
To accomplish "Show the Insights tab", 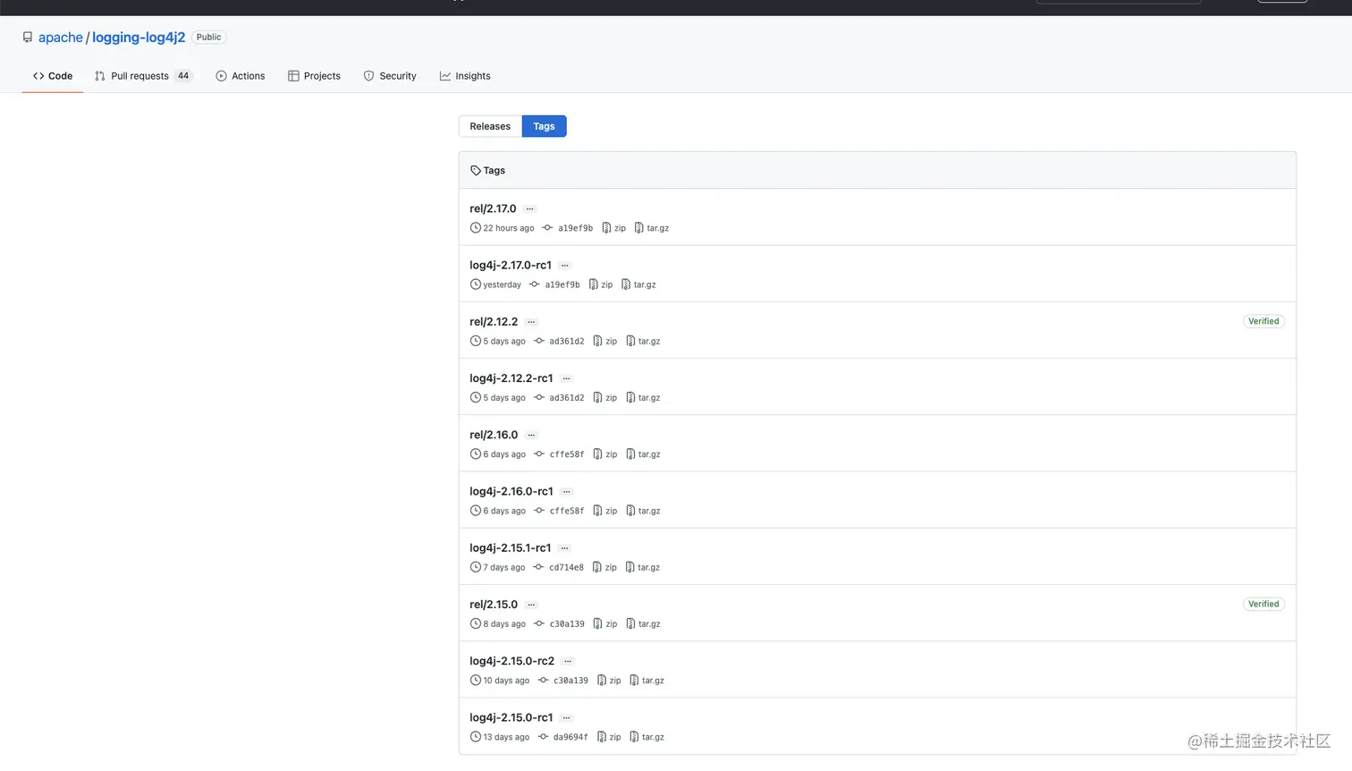I will click(465, 76).
